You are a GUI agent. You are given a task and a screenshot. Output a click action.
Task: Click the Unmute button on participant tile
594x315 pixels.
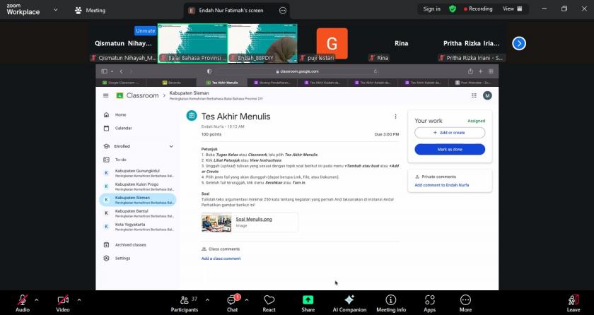click(x=145, y=31)
